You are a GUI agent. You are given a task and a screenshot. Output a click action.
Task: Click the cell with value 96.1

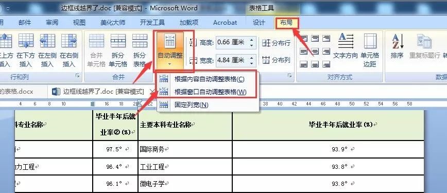115,184
